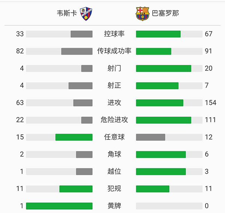This screenshot has height=213, width=225.
Task: Click the 角球 stat label
Action: pyautogui.click(x=114, y=154)
